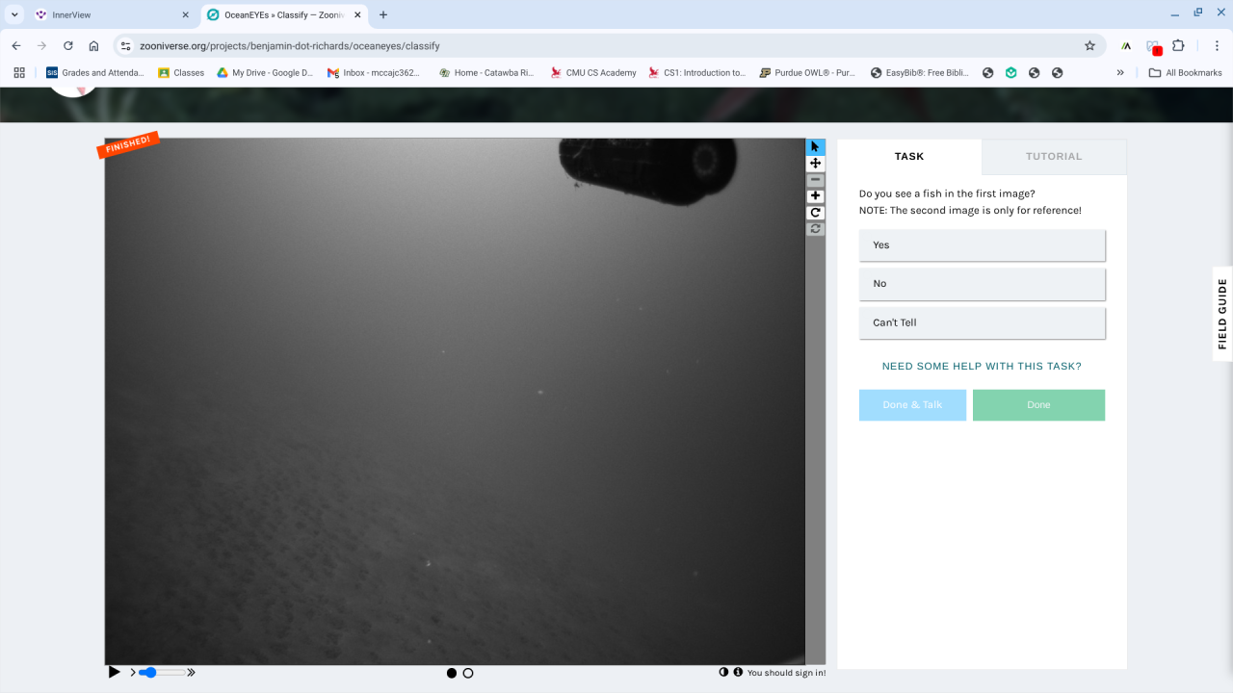
Task: Reload the current page
Action: click(67, 45)
